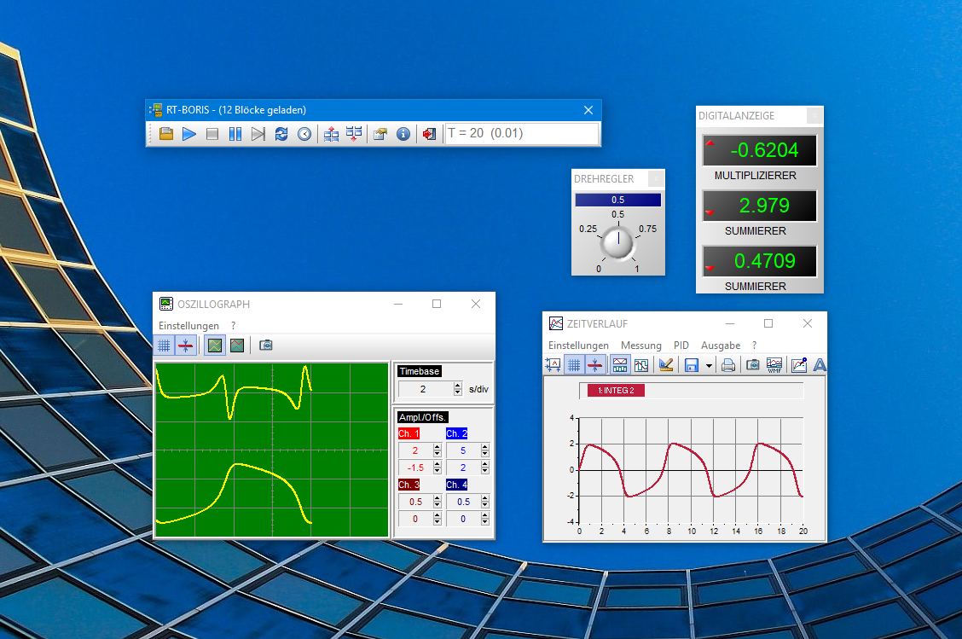Click the red Ch. 1 label
This screenshot has height=639, width=962.
409,433
